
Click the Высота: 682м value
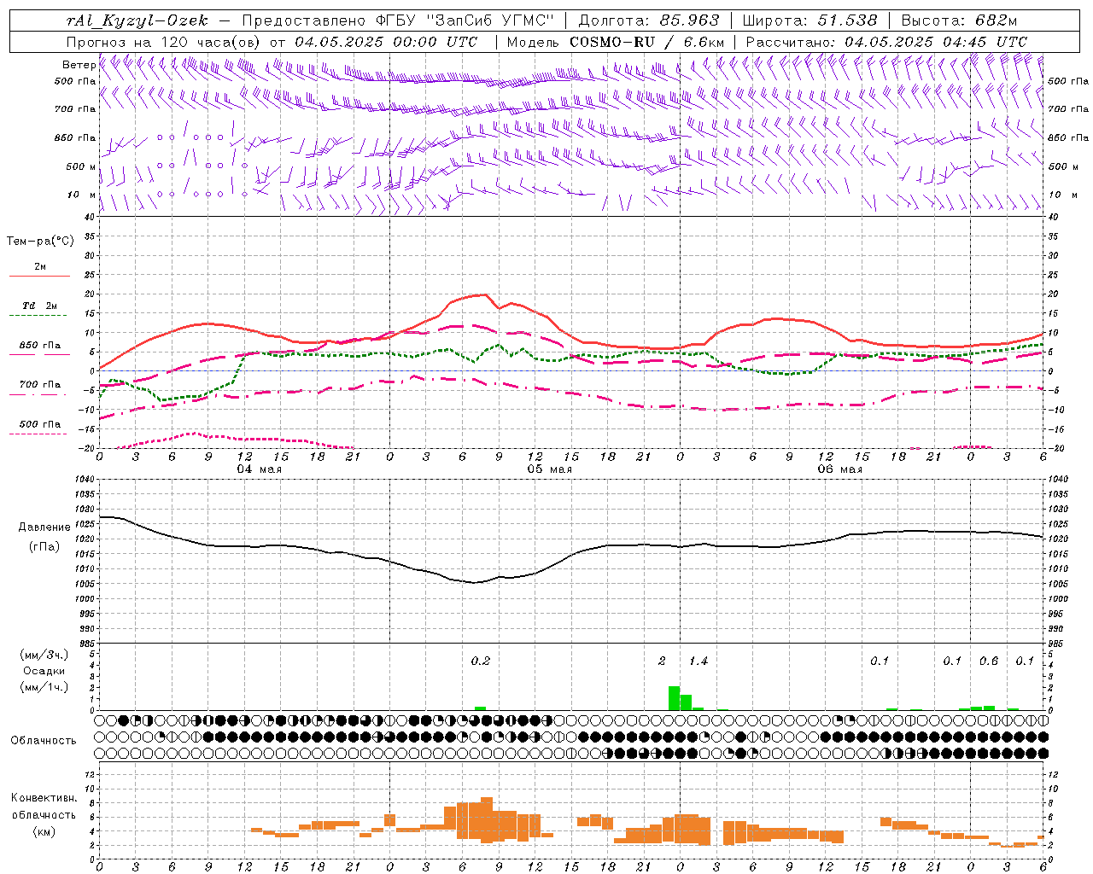959,20
